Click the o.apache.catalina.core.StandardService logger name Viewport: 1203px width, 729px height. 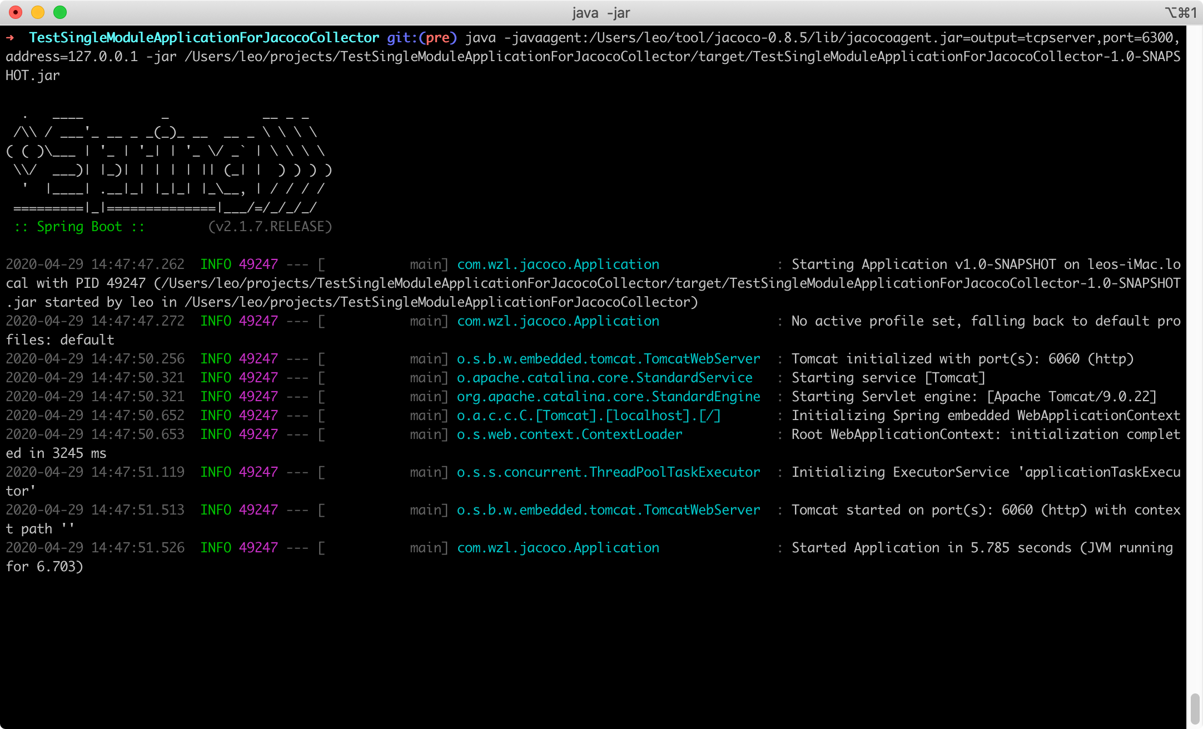[604, 378]
